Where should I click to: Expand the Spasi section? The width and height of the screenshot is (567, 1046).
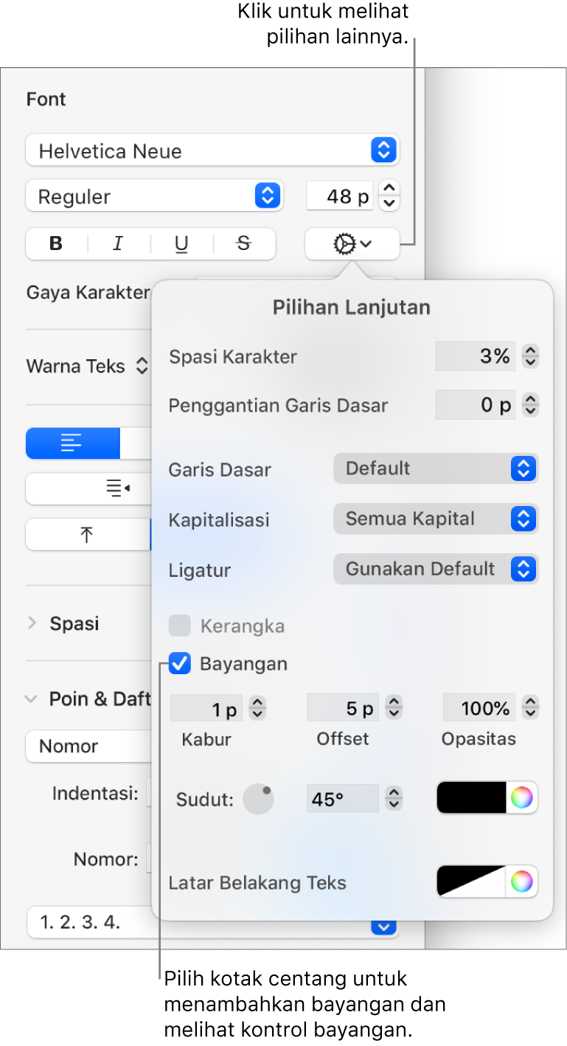32,623
